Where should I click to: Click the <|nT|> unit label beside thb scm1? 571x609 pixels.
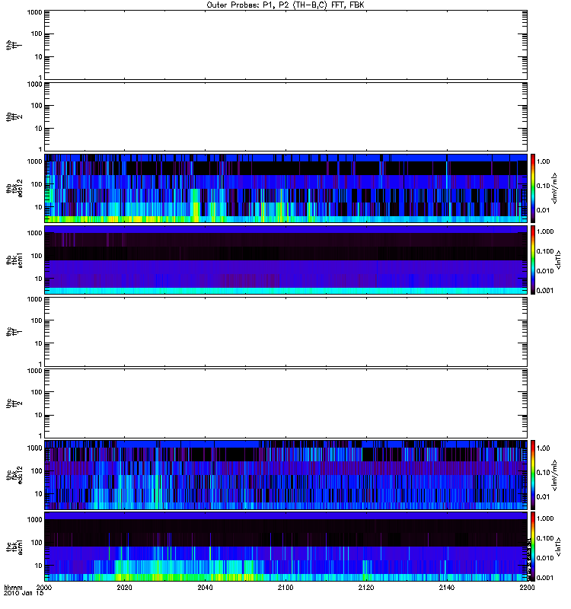pos(558,260)
